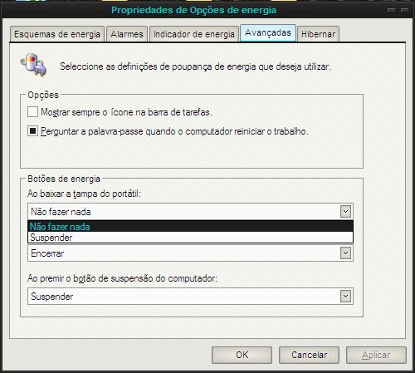Open the Encerrar dropdown arrow
The image size is (415, 373).
pyautogui.click(x=345, y=253)
